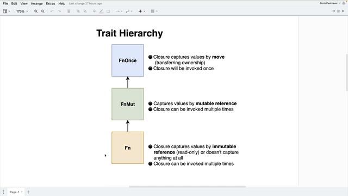Click the fullscreen toggle icon
The width and height of the screenshot is (348, 196).
(x=333, y=11)
